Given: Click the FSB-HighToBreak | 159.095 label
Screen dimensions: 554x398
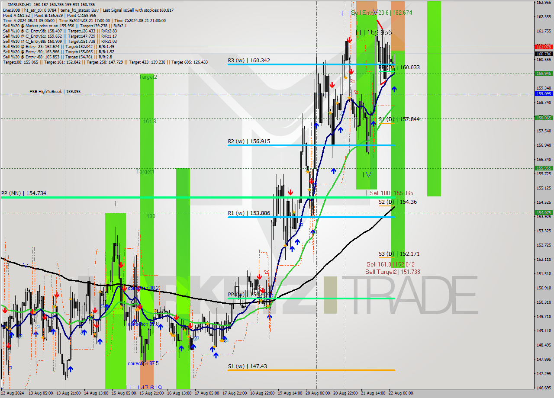Looking at the screenshot, I should [55, 92].
